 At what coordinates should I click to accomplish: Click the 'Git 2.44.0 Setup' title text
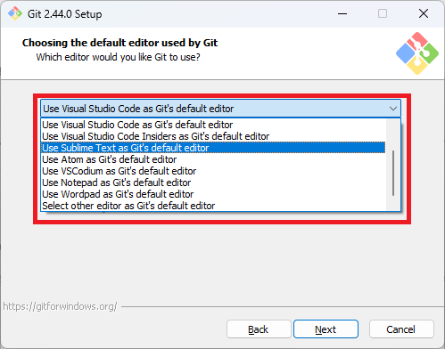(x=64, y=14)
